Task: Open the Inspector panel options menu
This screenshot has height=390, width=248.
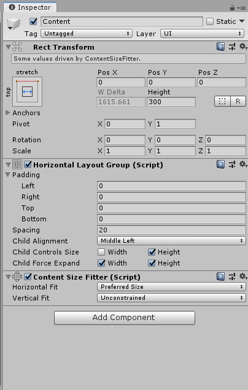Action: coord(241,8)
